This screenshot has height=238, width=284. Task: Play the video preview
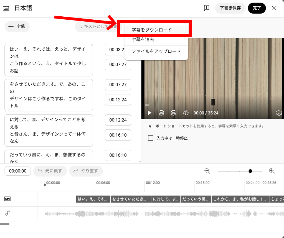[149, 113]
